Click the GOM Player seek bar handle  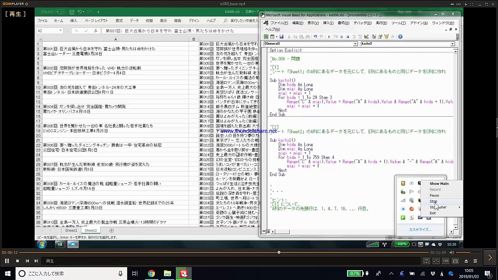[279, 252]
